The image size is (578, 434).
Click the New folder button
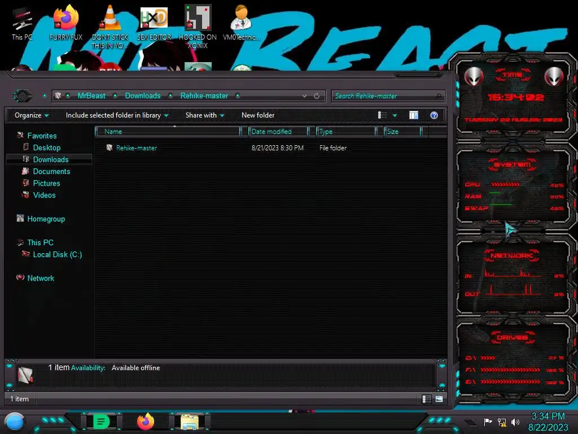pos(258,115)
